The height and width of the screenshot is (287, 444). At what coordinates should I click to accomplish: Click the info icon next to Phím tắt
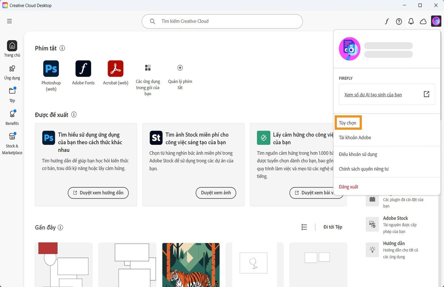click(x=62, y=48)
